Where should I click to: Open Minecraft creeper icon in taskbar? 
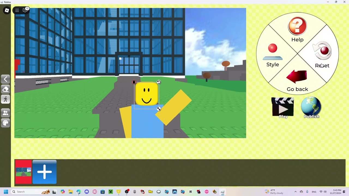pyautogui.click(x=110, y=192)
